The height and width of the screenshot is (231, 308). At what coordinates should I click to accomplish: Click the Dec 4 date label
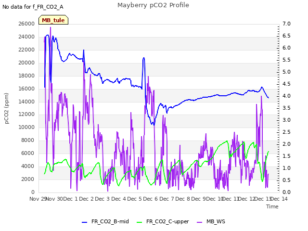coord(119,199)
